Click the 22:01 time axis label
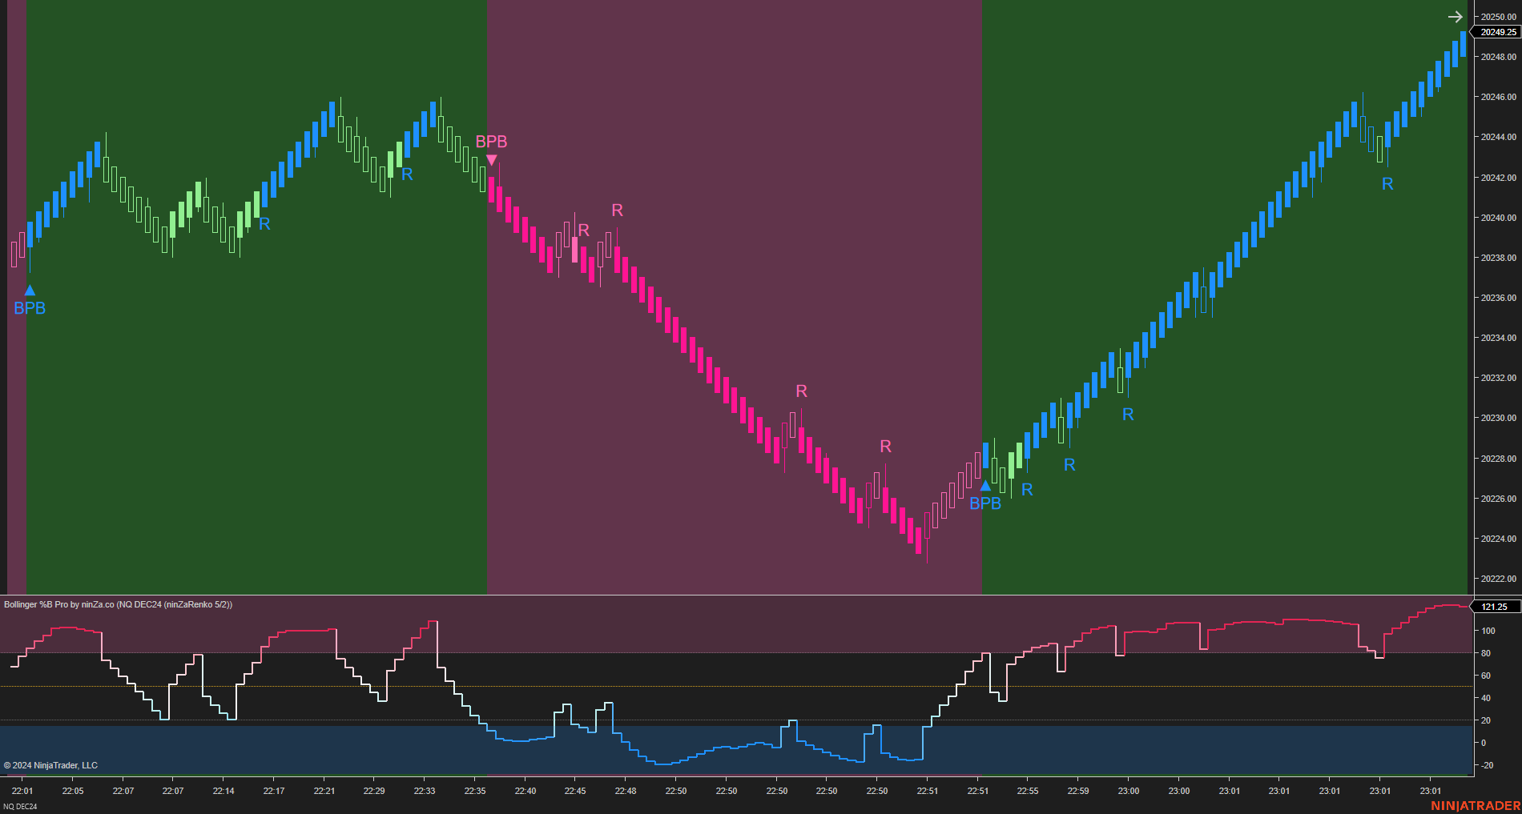The width and height of the screenshot is (1522, 814). click(x=22, y=791)
